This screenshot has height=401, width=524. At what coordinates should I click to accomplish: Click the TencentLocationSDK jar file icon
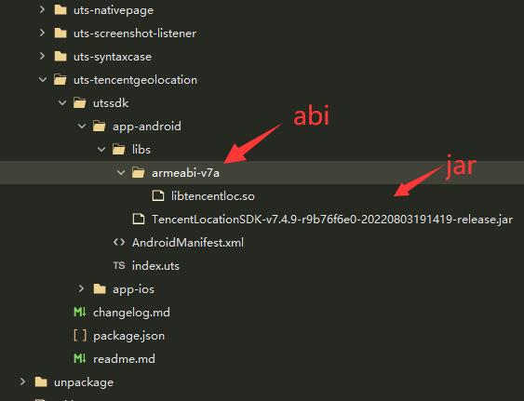[139, 220]
